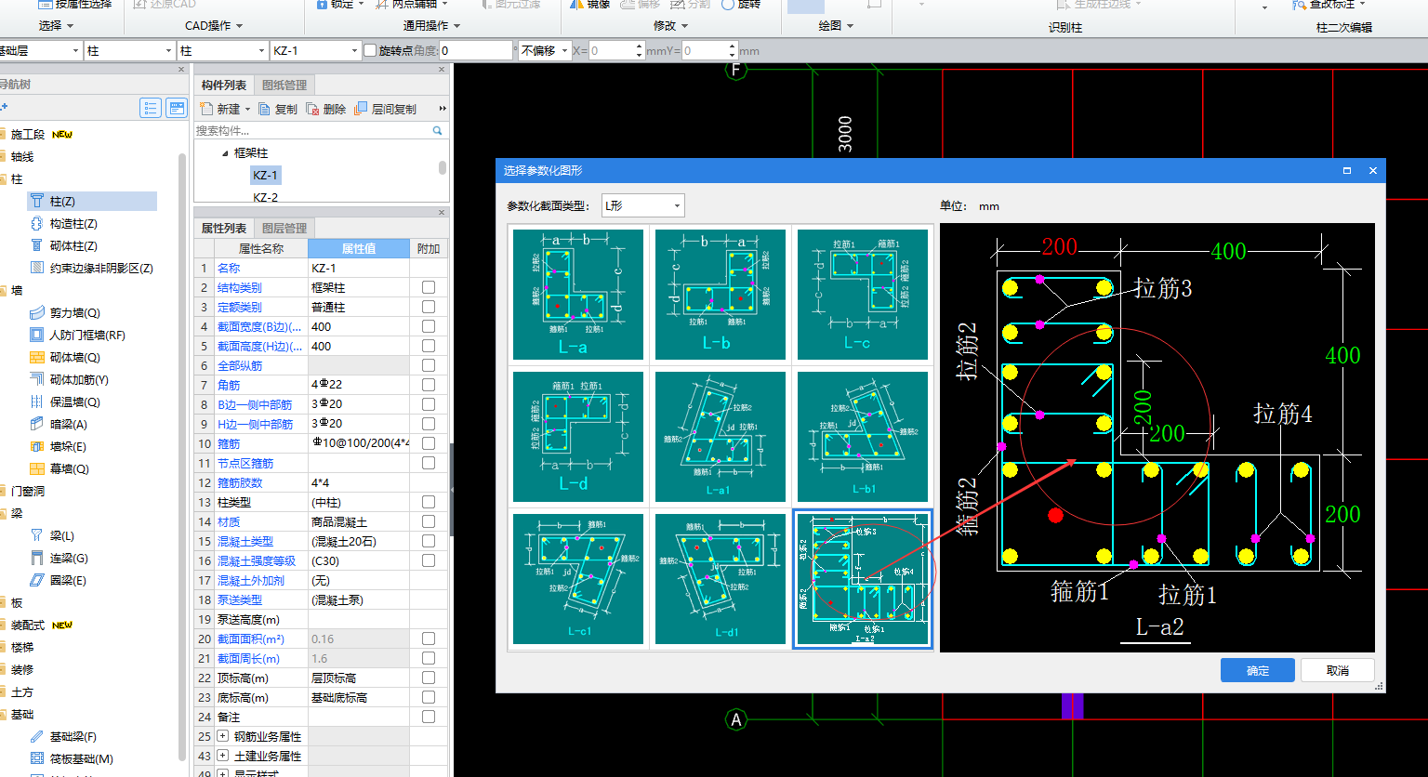Viewport: 1428px width, 777px height.
Task: Select the 圈梁(E) ring beam icon
Action: 37,580
